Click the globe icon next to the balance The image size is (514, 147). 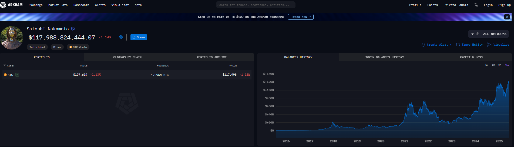pos(121,37)
